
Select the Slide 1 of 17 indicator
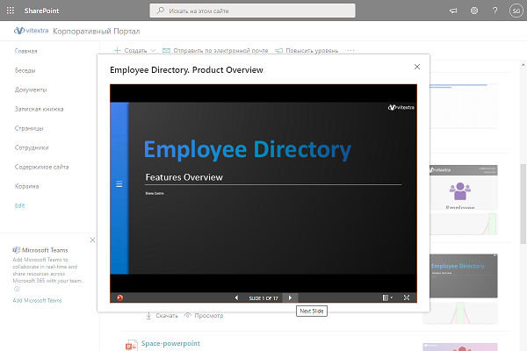point(263,298)
